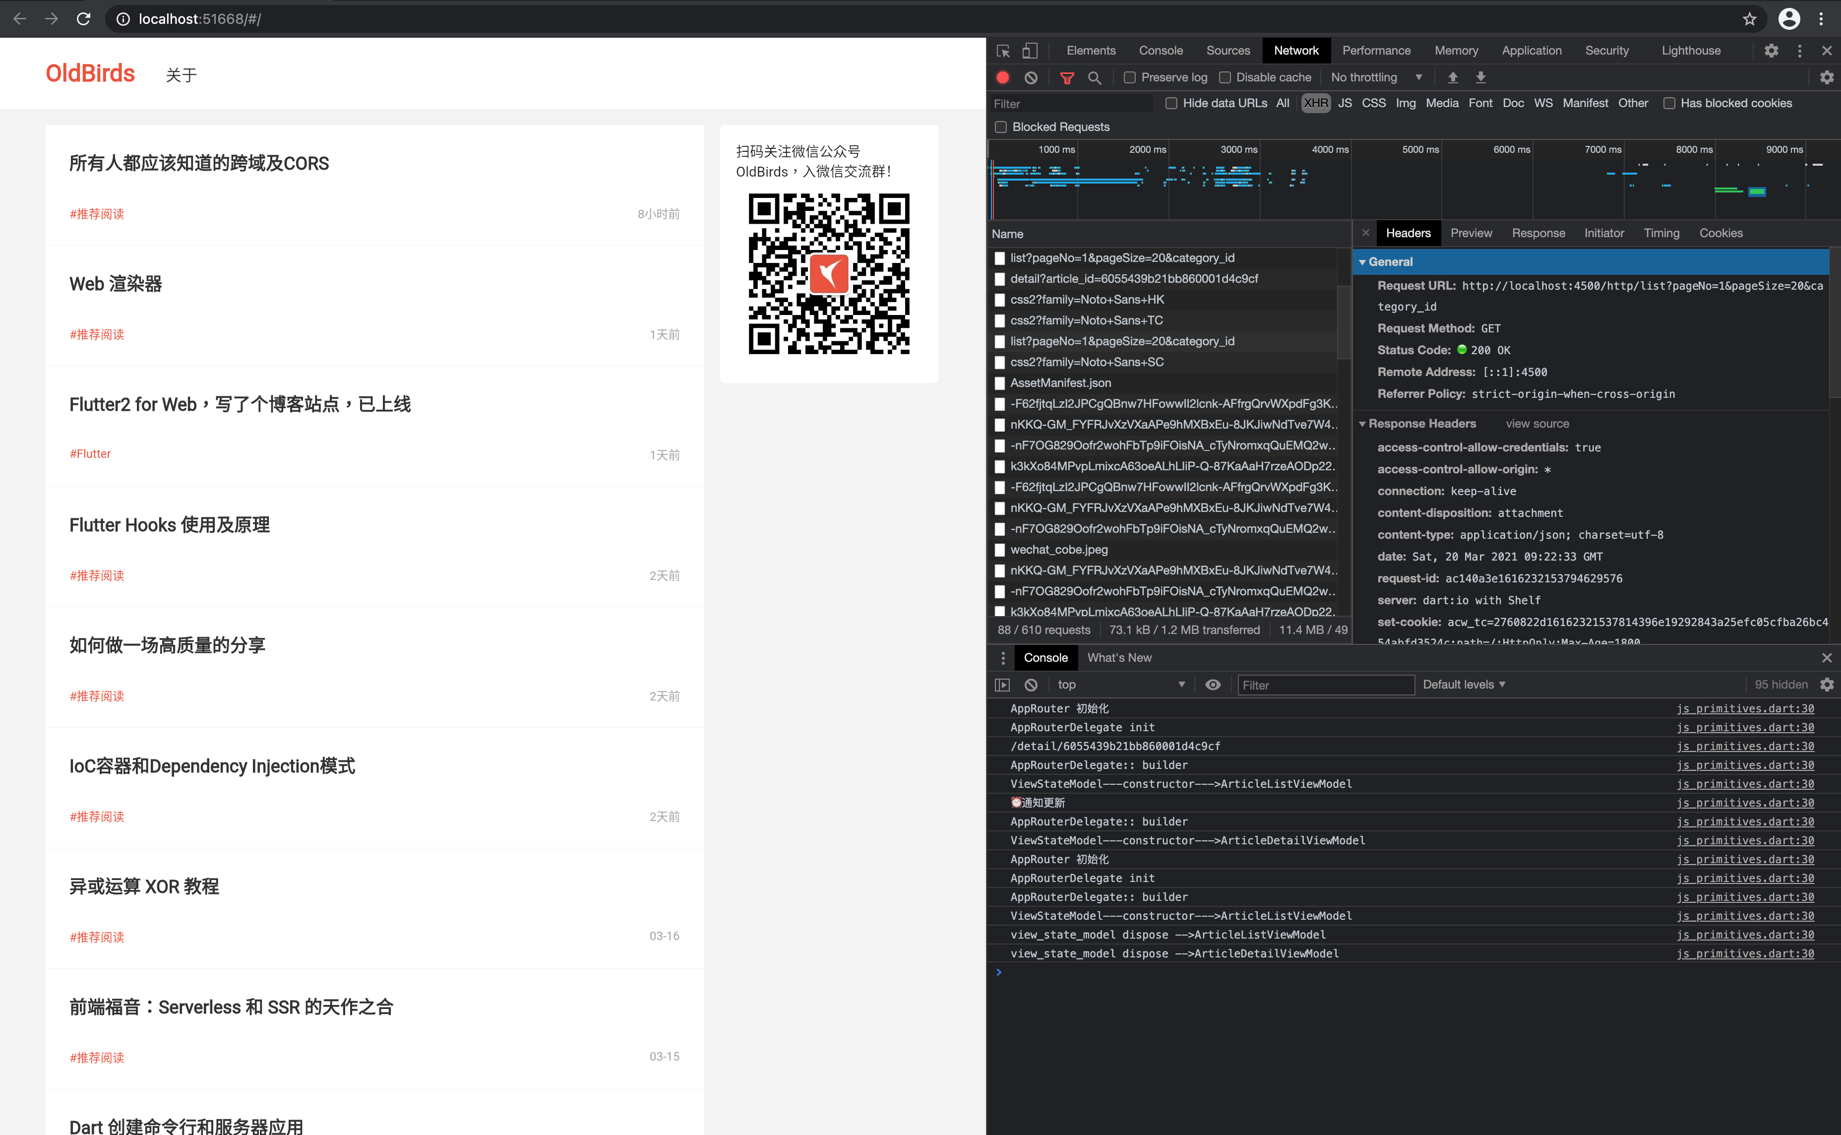
Task: Stop recording network log (red dot)
Action: (x=1003, y=77)
